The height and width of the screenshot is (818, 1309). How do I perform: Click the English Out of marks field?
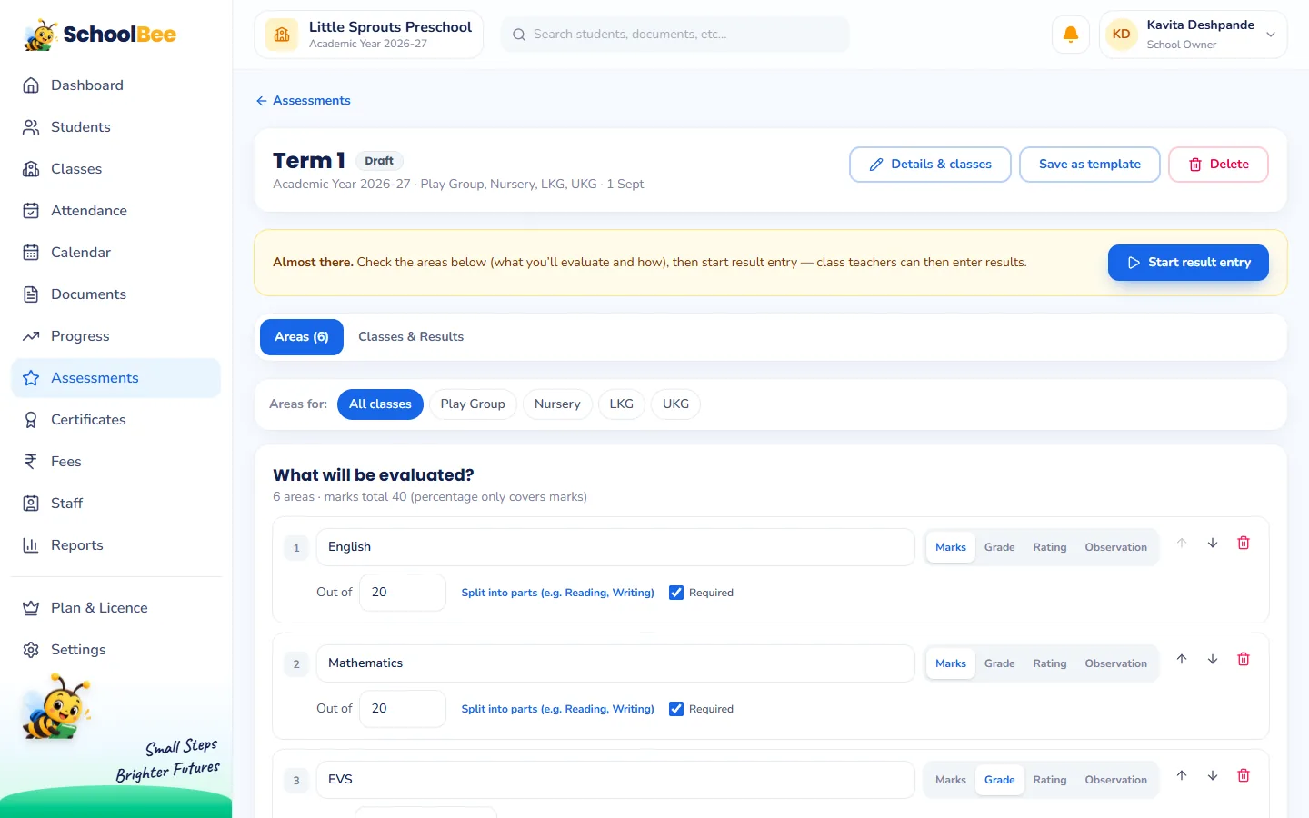click(403, 593)
